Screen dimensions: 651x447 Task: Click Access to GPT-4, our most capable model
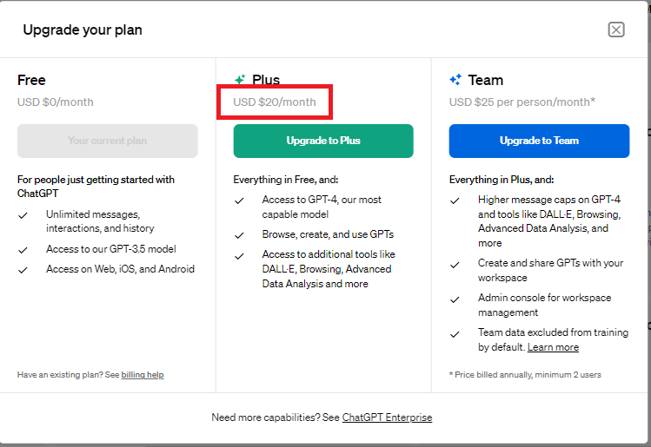pyautogui.click(x=322, y=207)
